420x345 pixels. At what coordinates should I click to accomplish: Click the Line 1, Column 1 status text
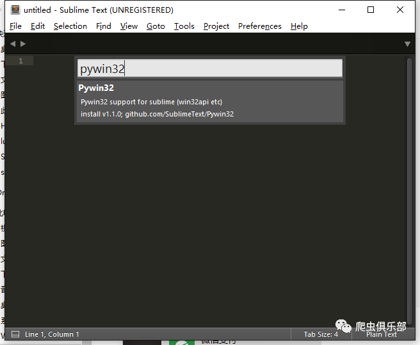52,334
